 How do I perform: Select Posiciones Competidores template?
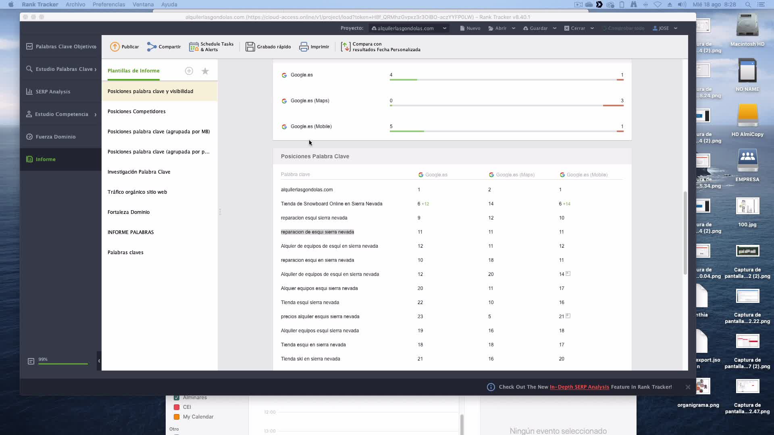[160, 112]
